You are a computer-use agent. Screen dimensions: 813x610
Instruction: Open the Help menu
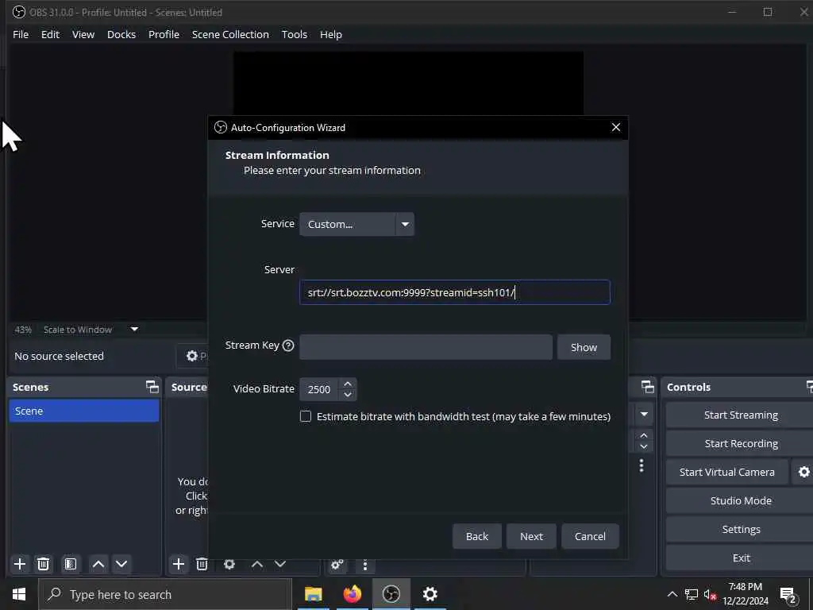click(331, 34)
